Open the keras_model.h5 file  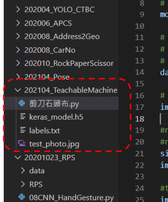coord(56,117)
